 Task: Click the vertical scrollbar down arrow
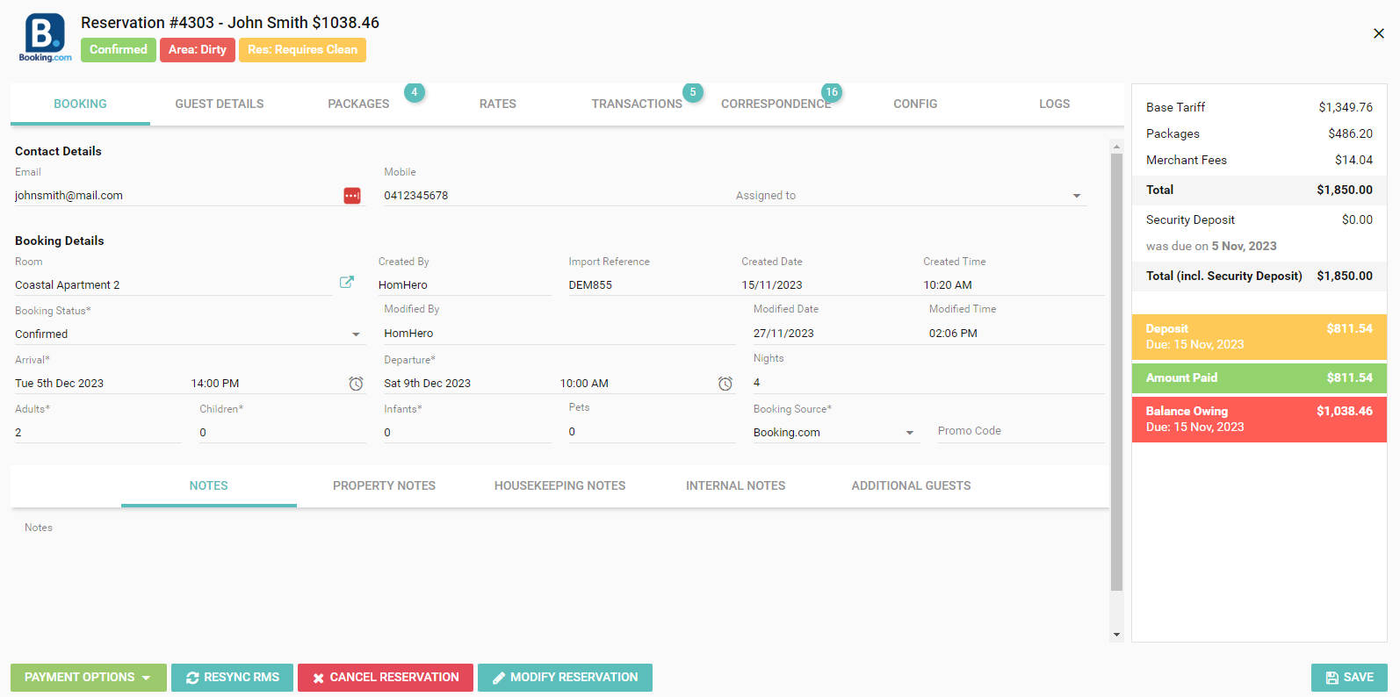(1116, 634)
